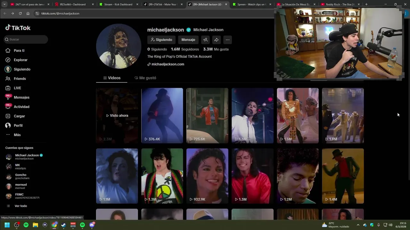The image size is (410, 230).
Task: Show hidden system tray icons
Action: pyautogui.click(x=358, y=225)
